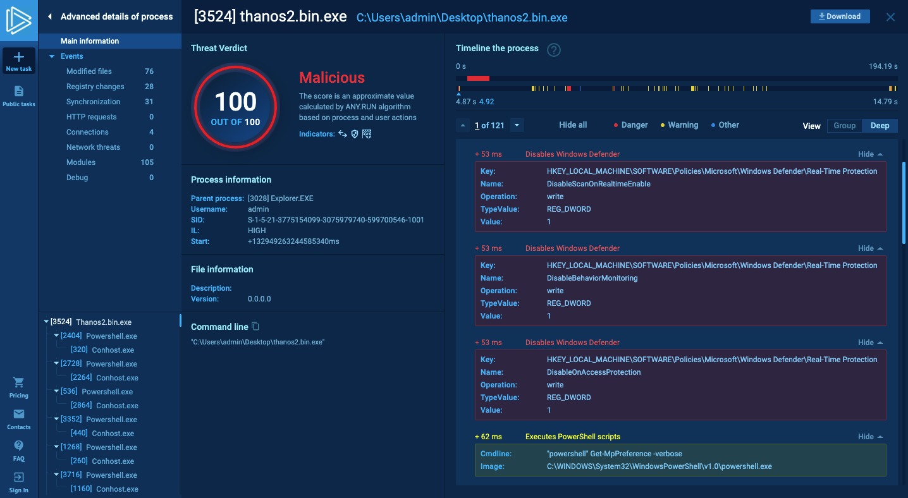This screenshot has height=498, width=908.
Task: Open Modules events list
Action: tap(110, 162)
